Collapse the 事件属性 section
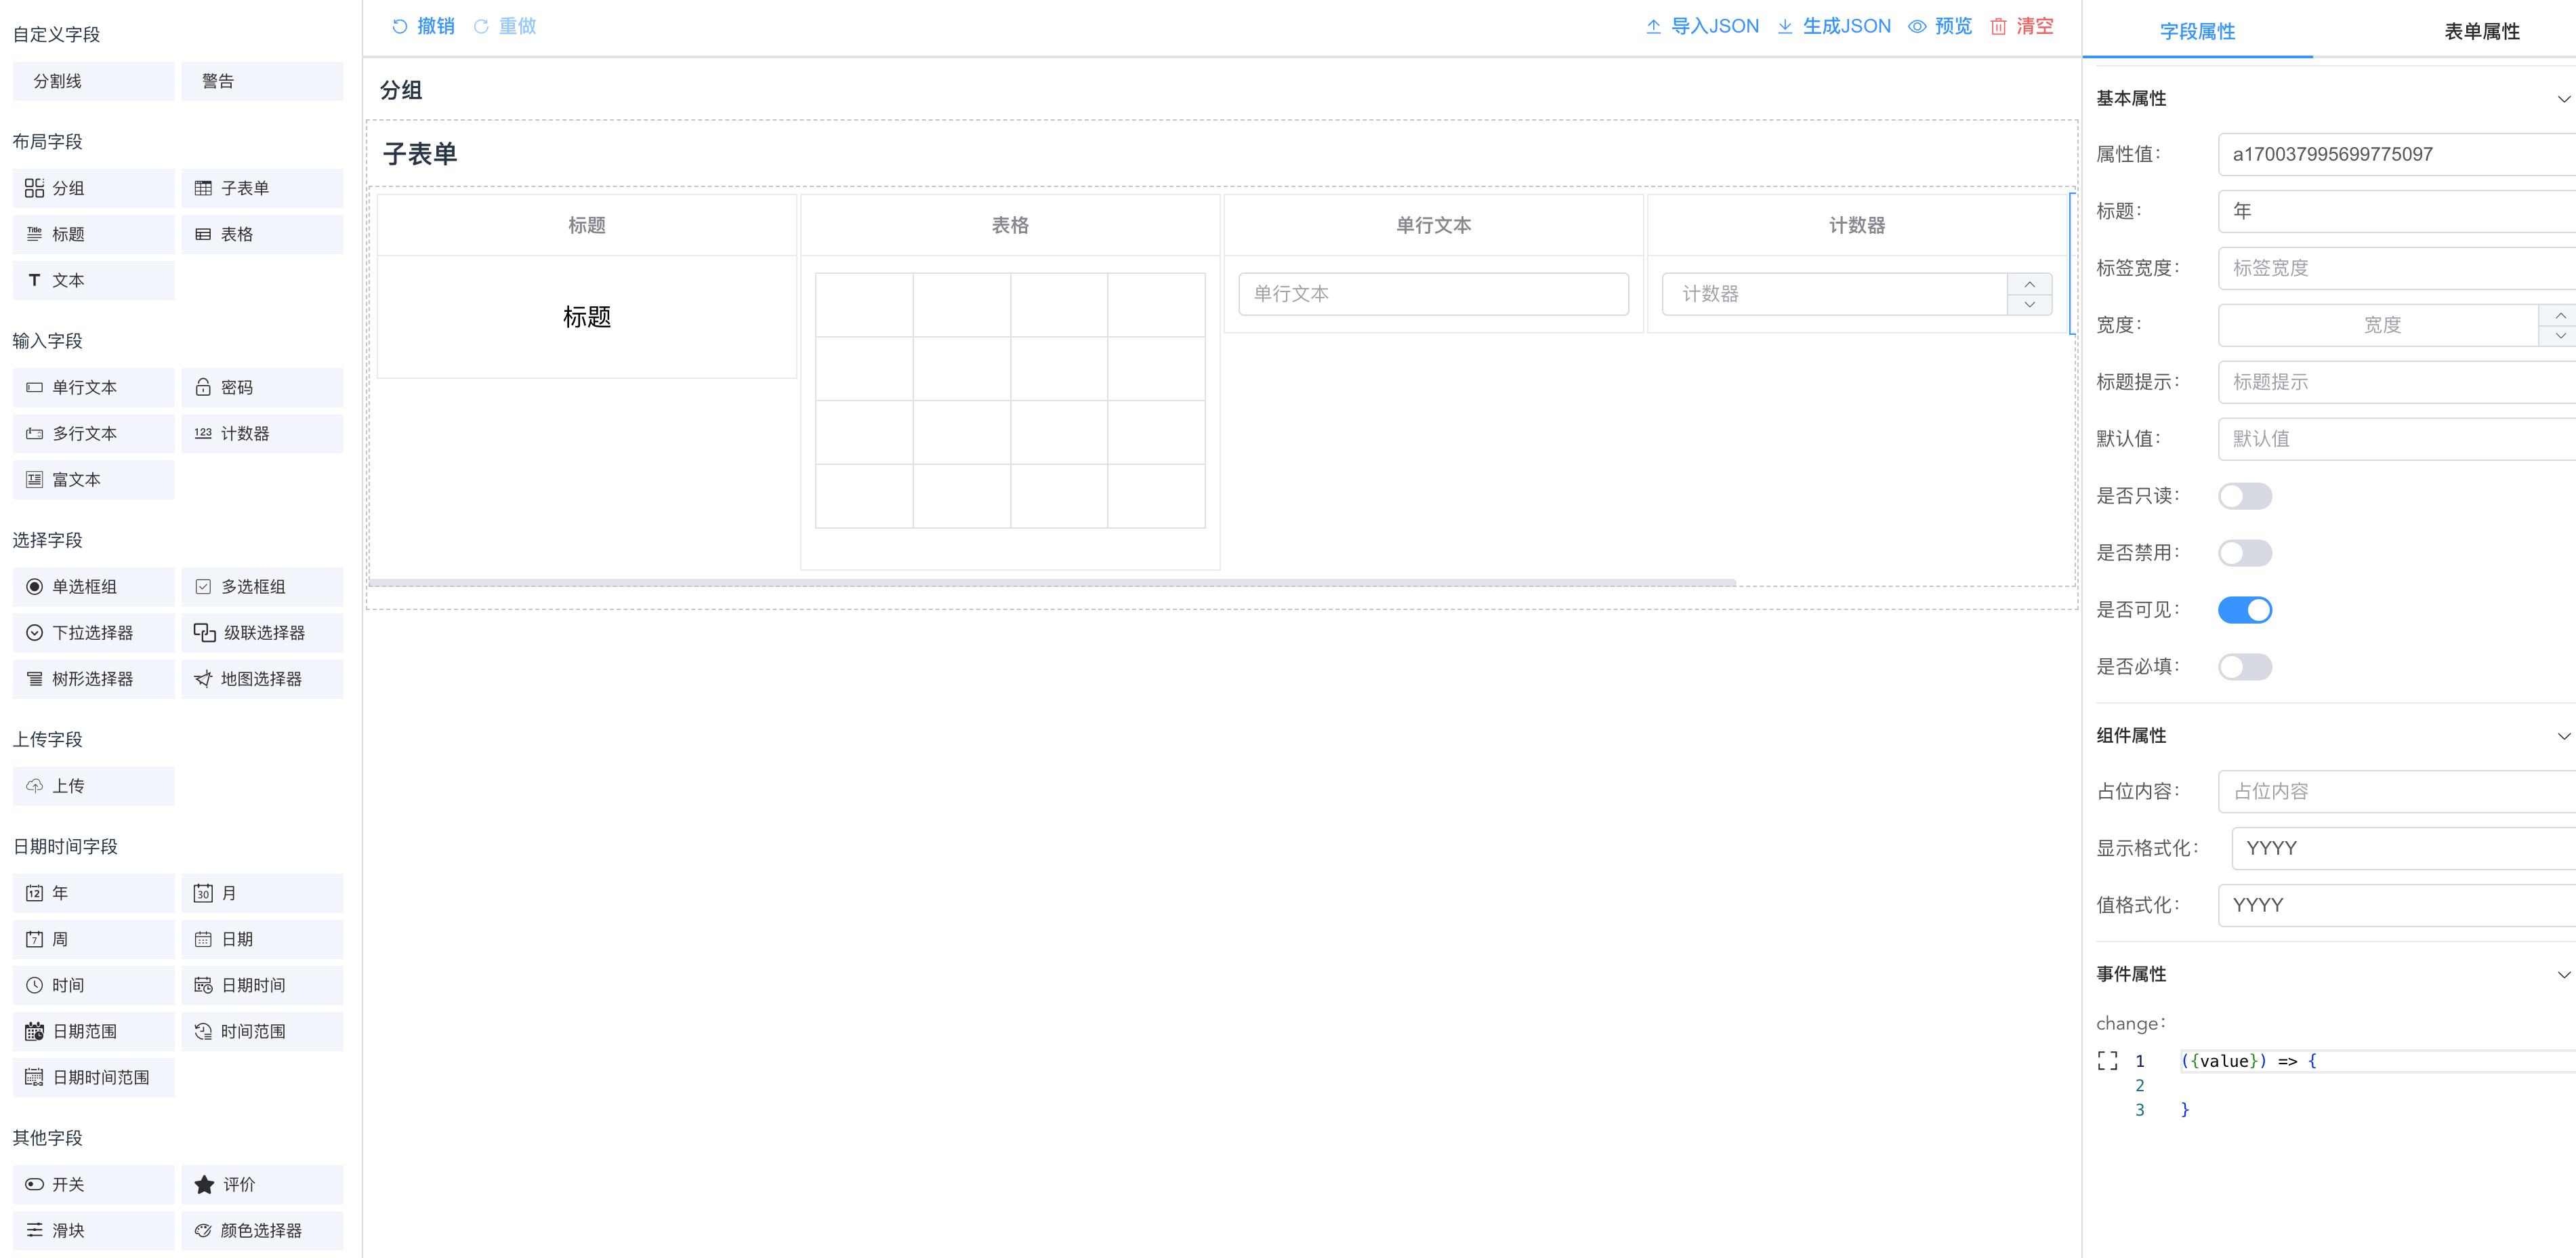Image resolution: width=2576 pixels, height=1258 pixels. click(x=2563, y=973)
